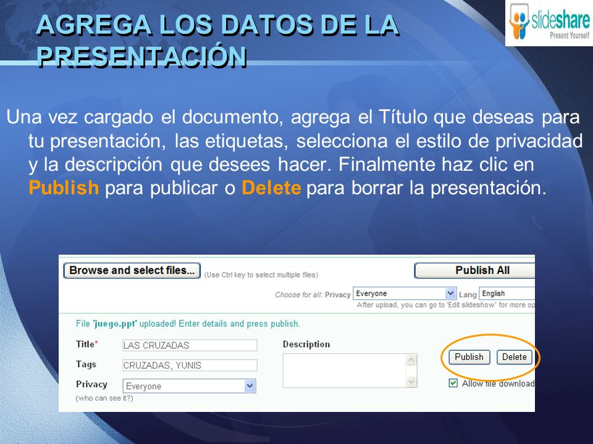Click Description scrollbar down arrow
The height and width of the screenshot is (444, 593).
[411, 382]
